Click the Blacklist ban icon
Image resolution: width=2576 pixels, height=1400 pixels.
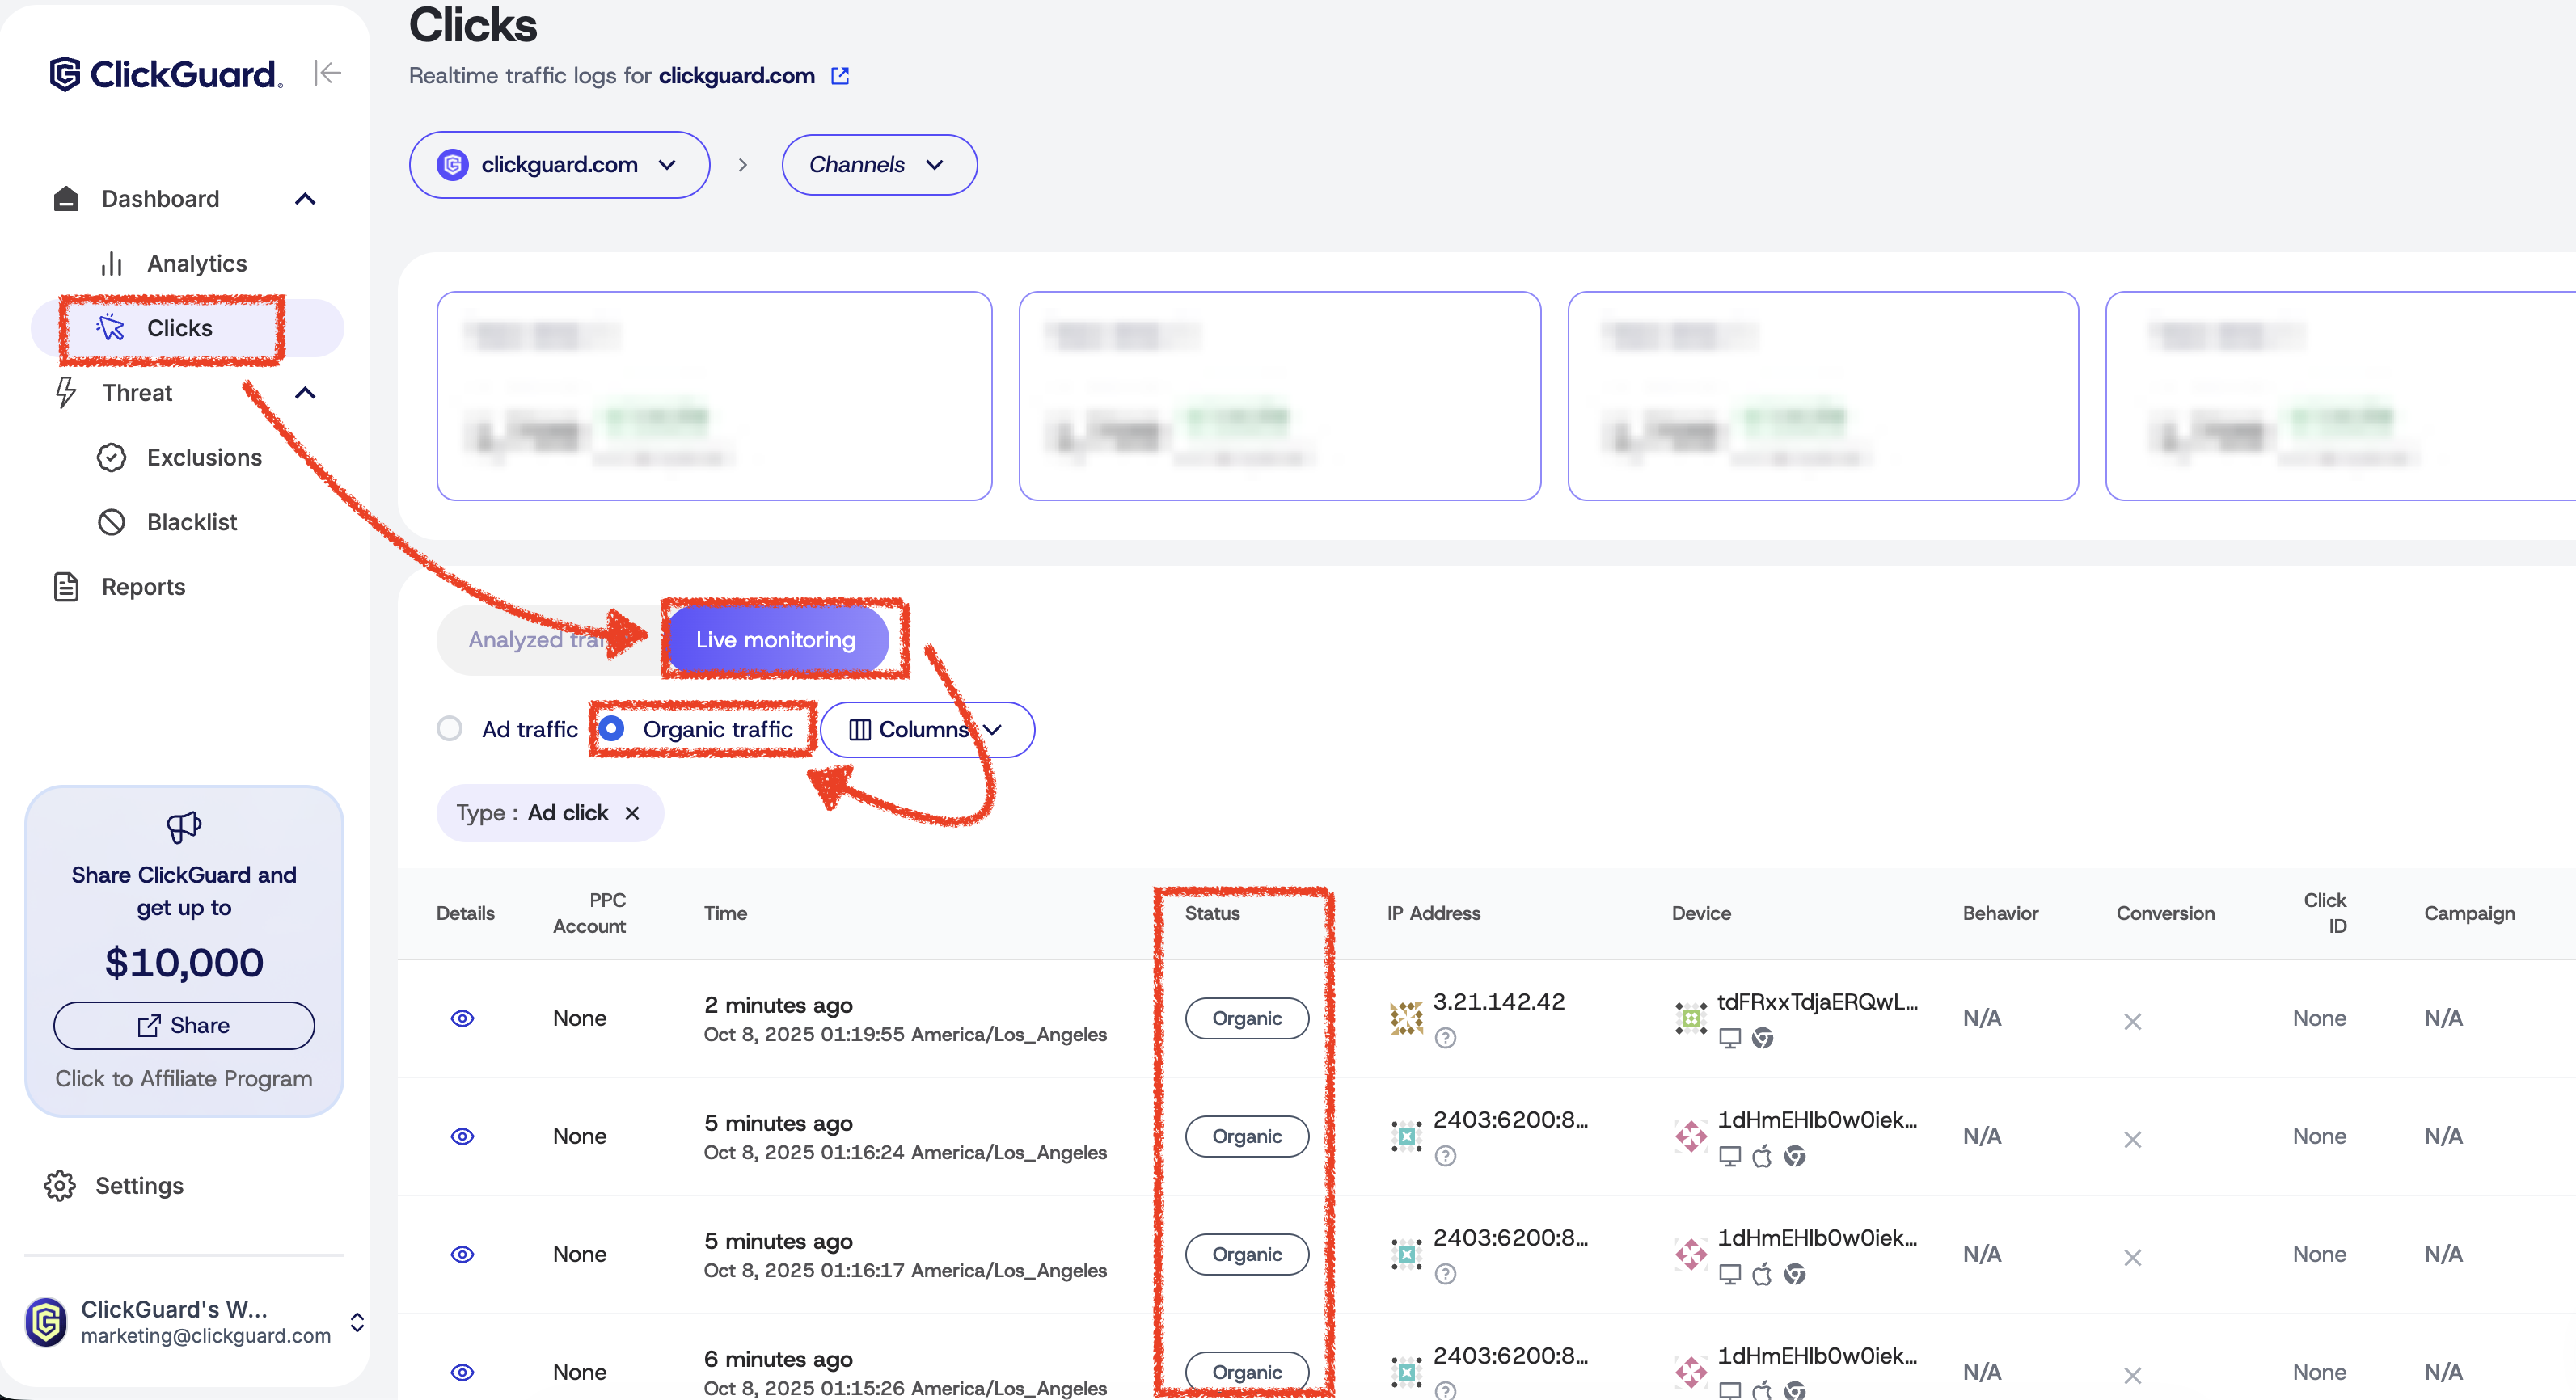111,522
